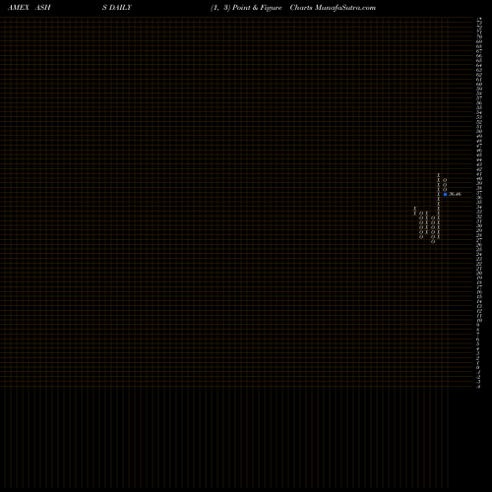Click the blue current price marker square
492x492 pixels.
pyautogui.click(x=445, y=194)
